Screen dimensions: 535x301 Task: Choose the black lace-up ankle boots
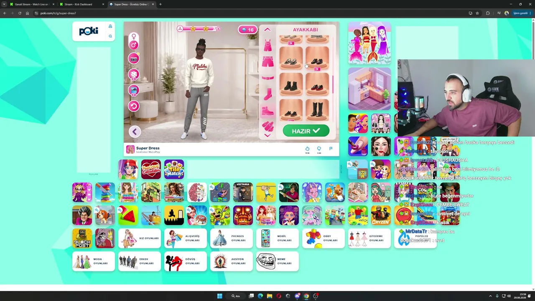click(291, 85)
